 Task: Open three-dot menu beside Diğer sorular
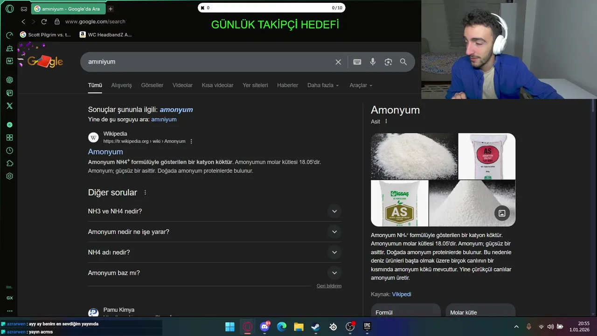(x=145, y=192)
